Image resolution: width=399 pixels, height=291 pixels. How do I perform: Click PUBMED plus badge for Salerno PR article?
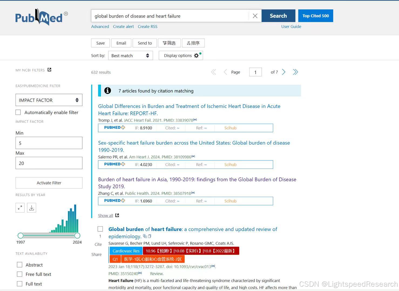point(114,164)
